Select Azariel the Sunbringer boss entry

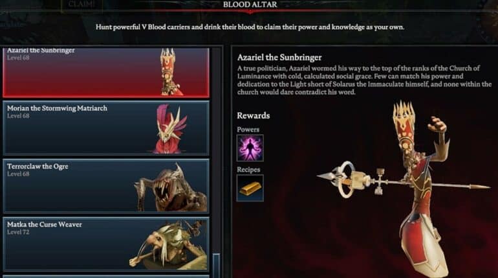106,72
